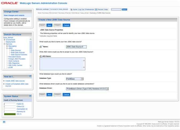Click Critical (0) server status link
The width and height of the screenshot is (180, 130).
click(20, 107)
